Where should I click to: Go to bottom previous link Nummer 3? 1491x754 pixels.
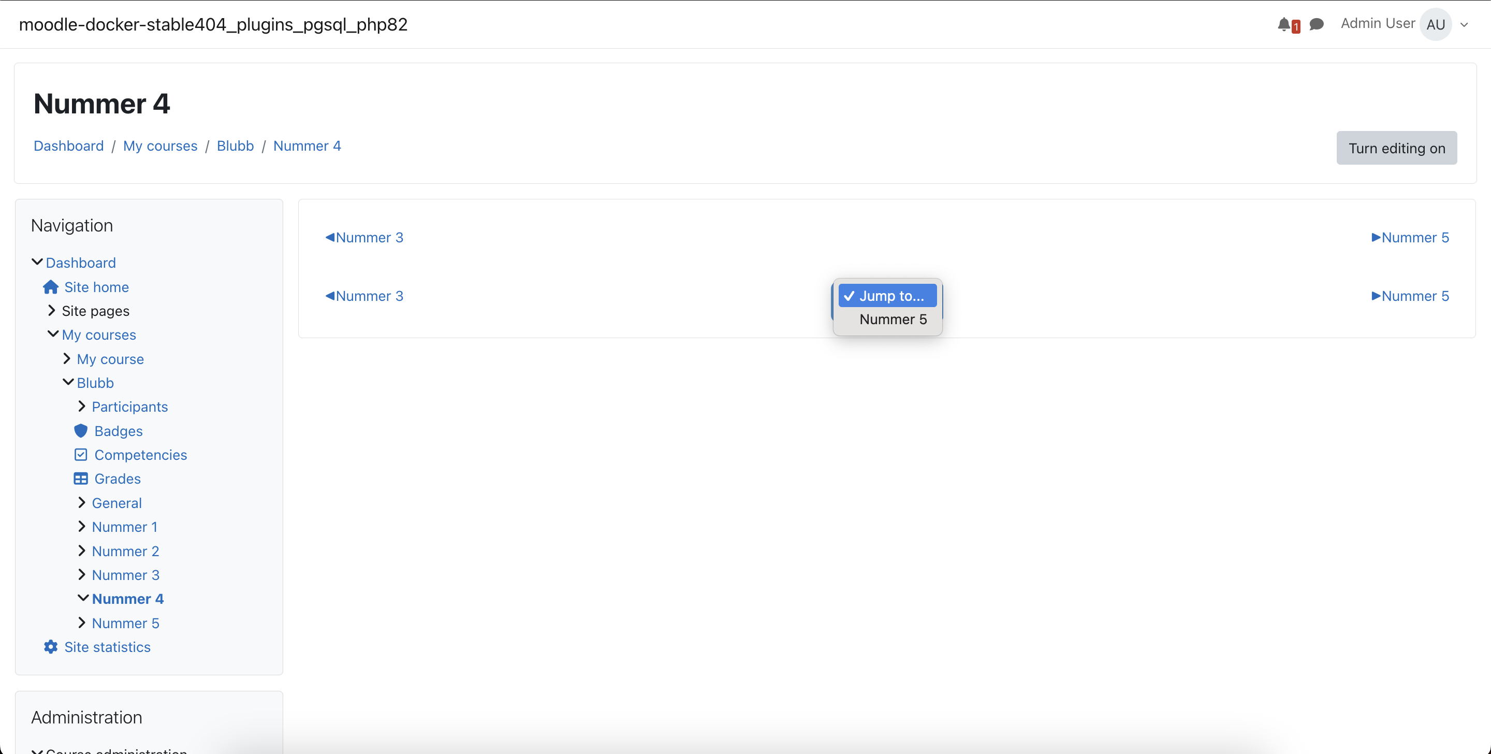364,296
